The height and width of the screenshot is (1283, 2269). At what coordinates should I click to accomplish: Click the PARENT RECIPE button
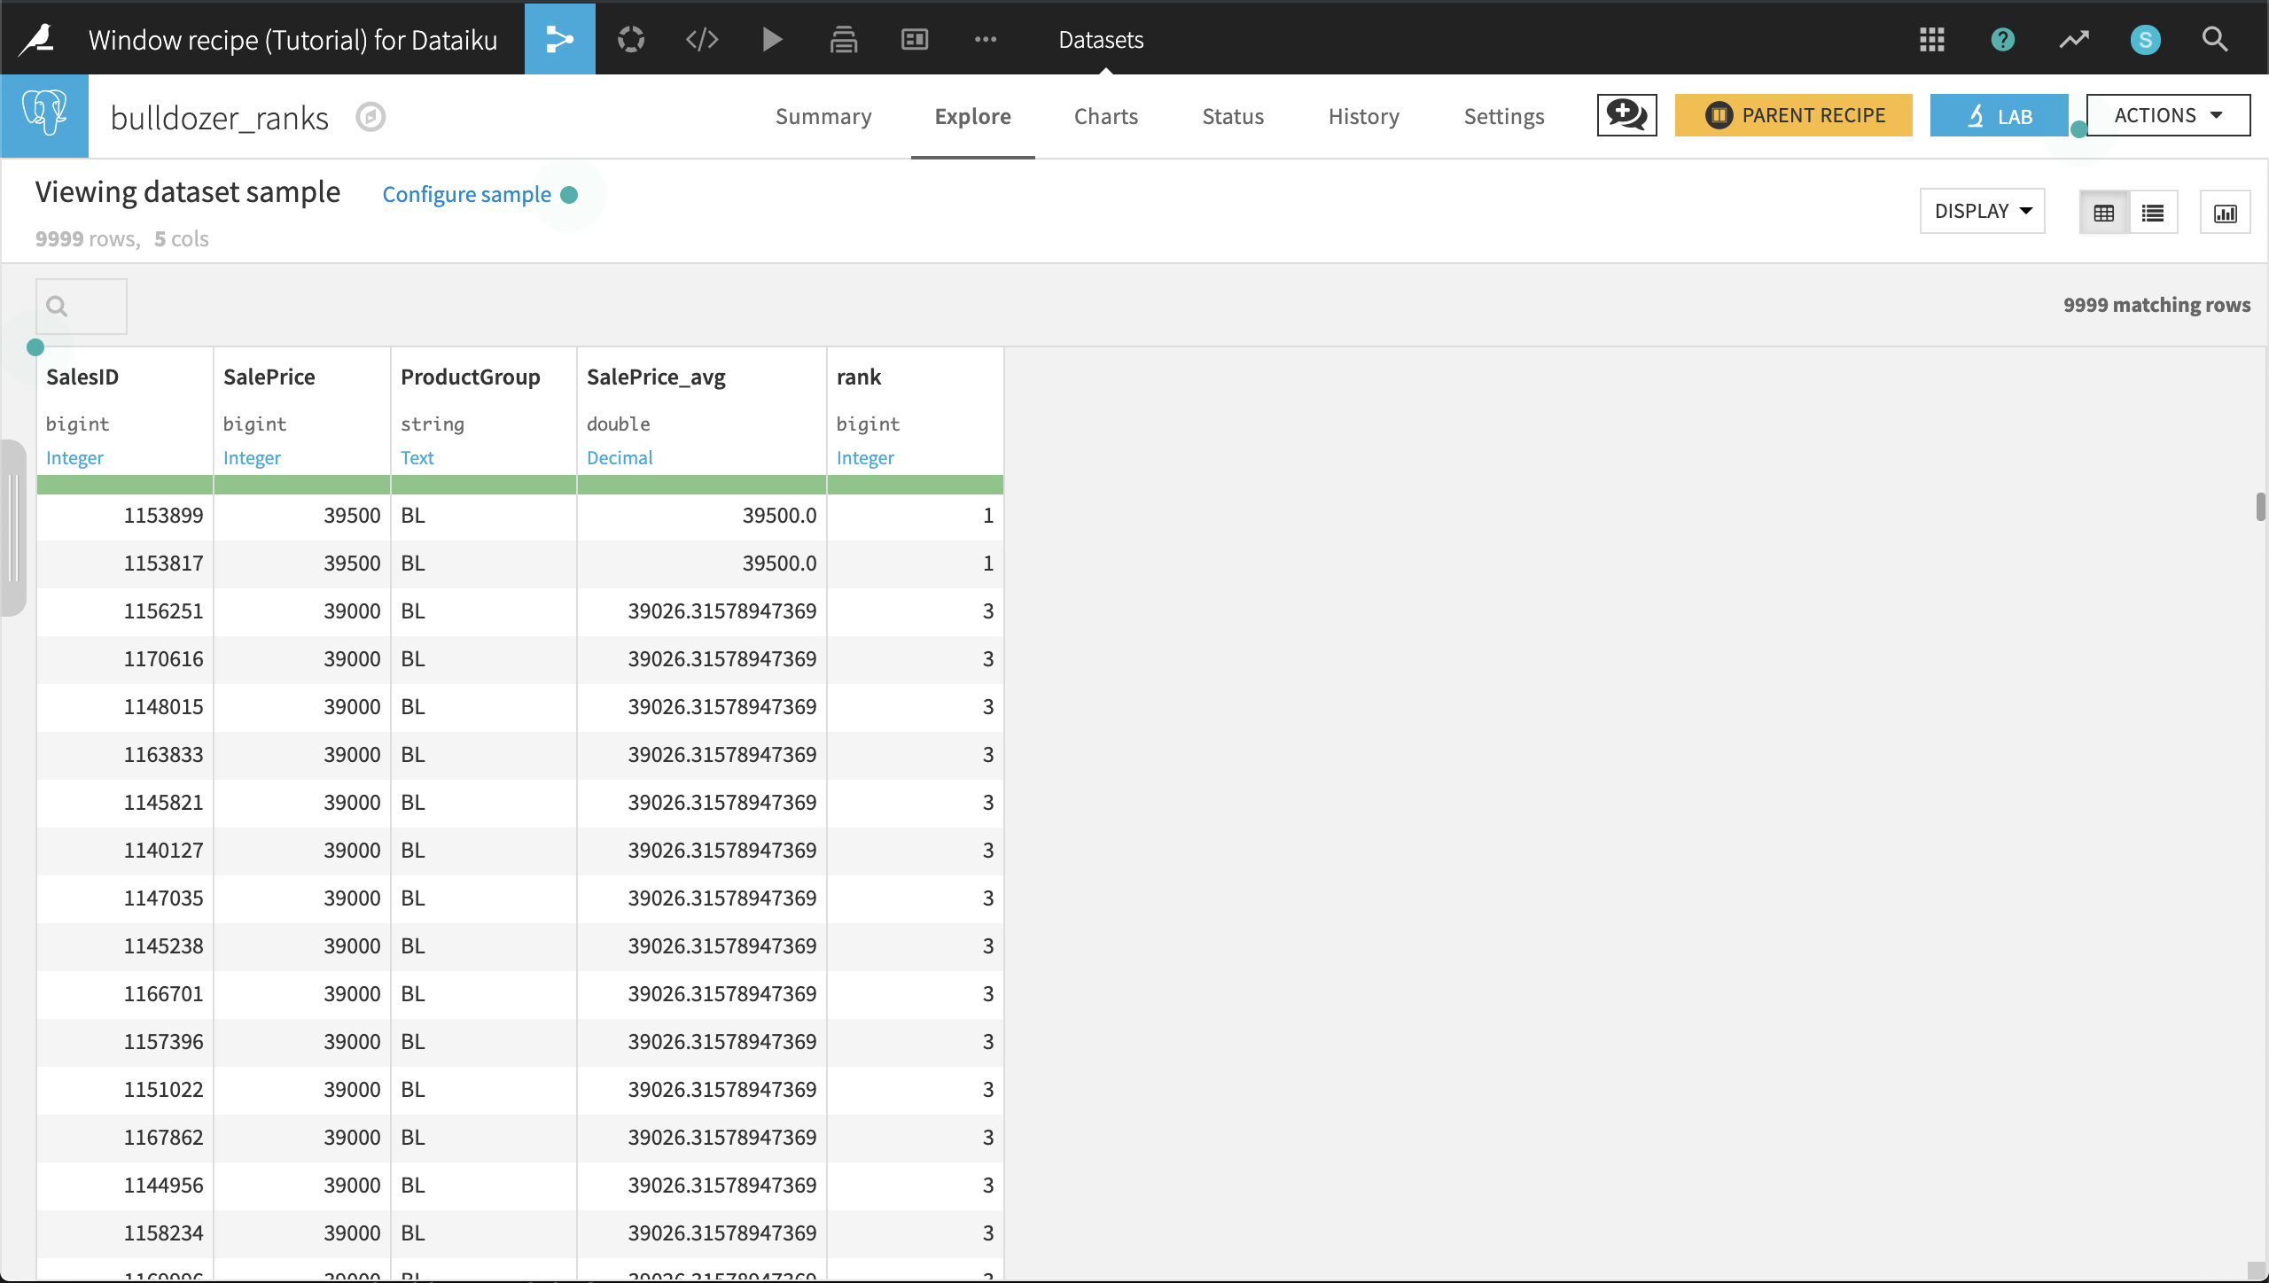pyautogui.click(x=1793, y=115)
